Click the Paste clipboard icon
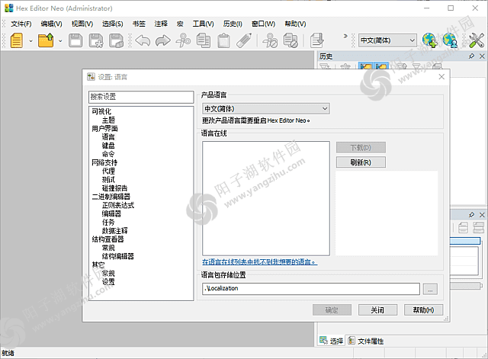The image size is (488, 359). (x=223, y=40)
